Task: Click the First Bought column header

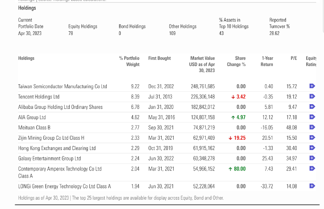Action: point(159,58)
